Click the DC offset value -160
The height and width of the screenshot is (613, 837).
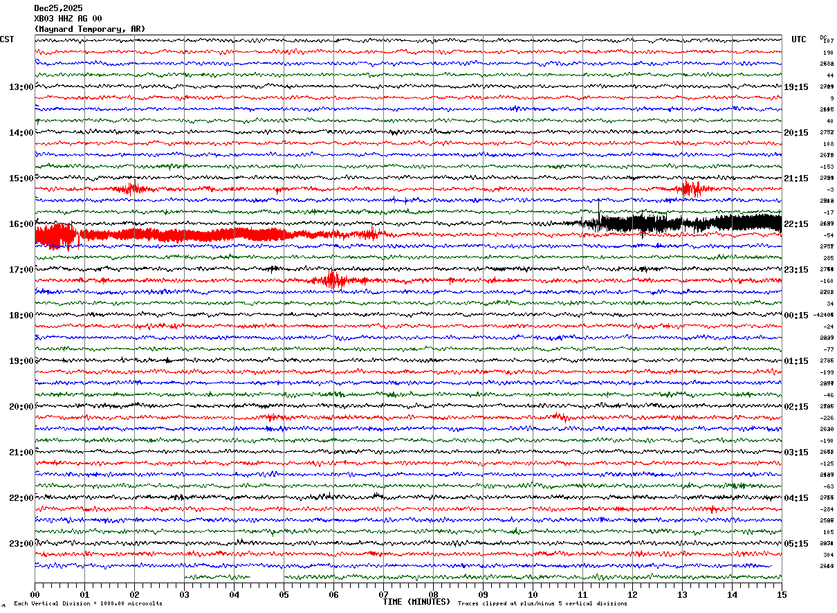coord(827,281)
